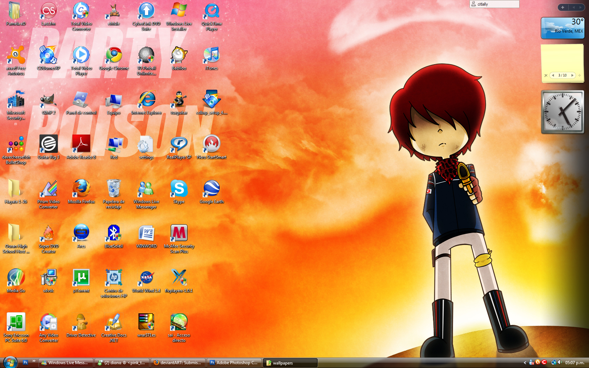Image resolution: width=589 pixels, height=368 pixels.
Task: Open tuxguitar shortcut
Action: point(179,103)
